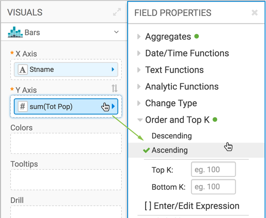Click the text type icon on Stname field
The image size is (266, 218).
coord(23,70)
